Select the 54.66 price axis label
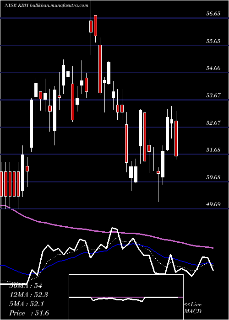Screen dimensions: 229x320 213,68
